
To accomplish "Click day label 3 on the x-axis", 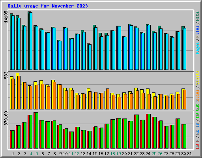I will tap(25, 154).
